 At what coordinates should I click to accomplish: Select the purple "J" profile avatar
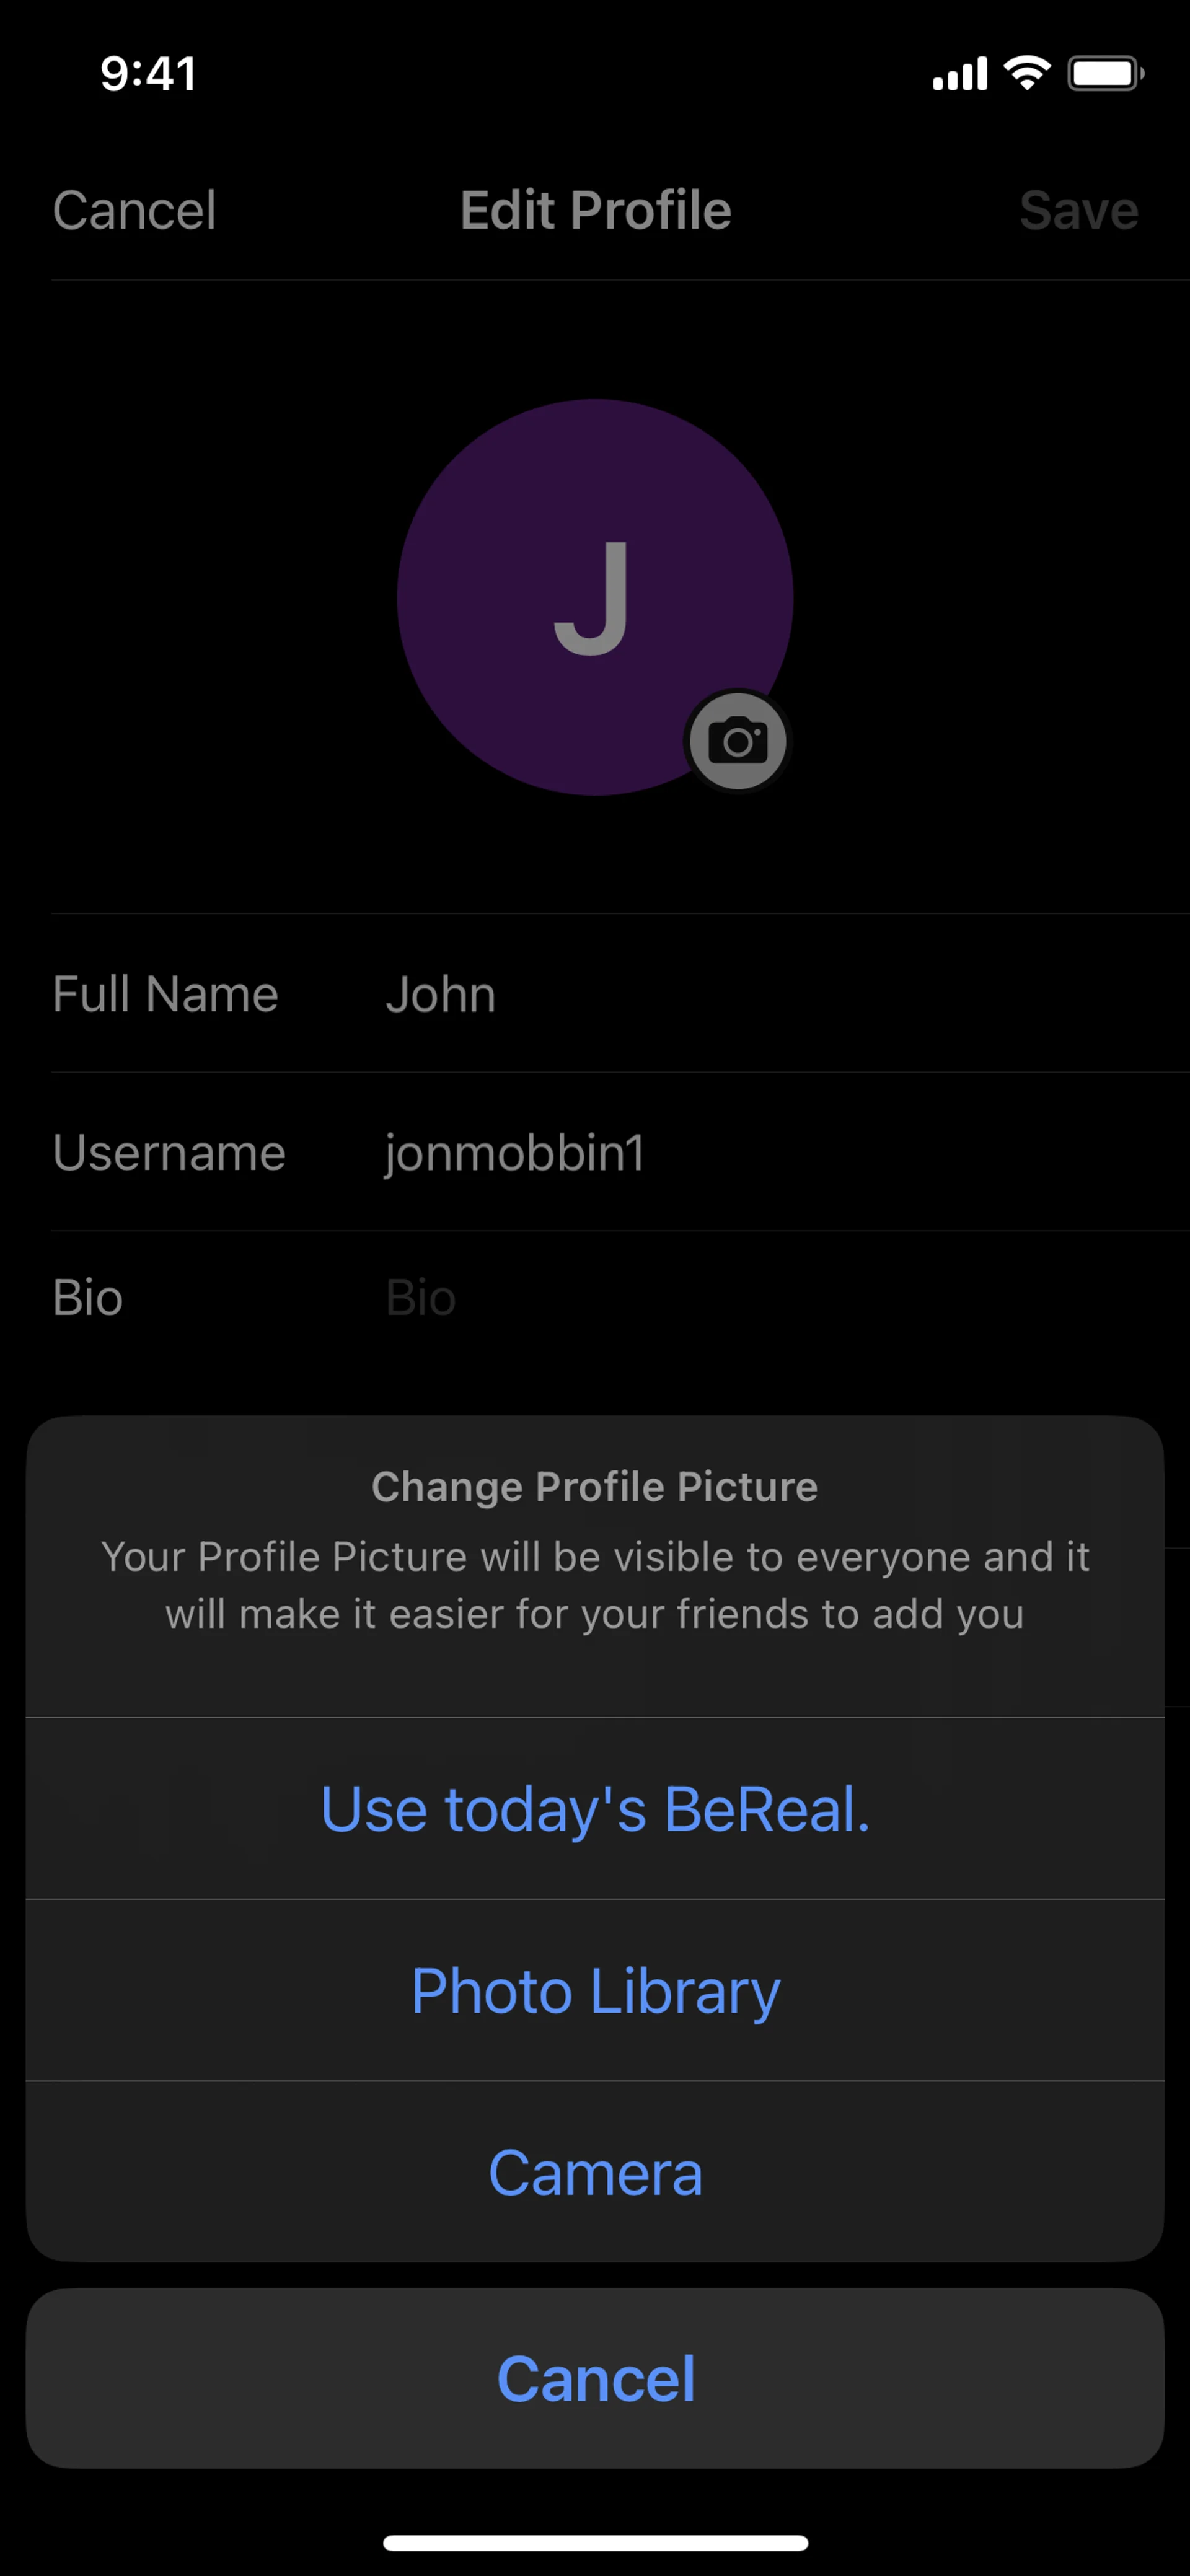point(594,597)
